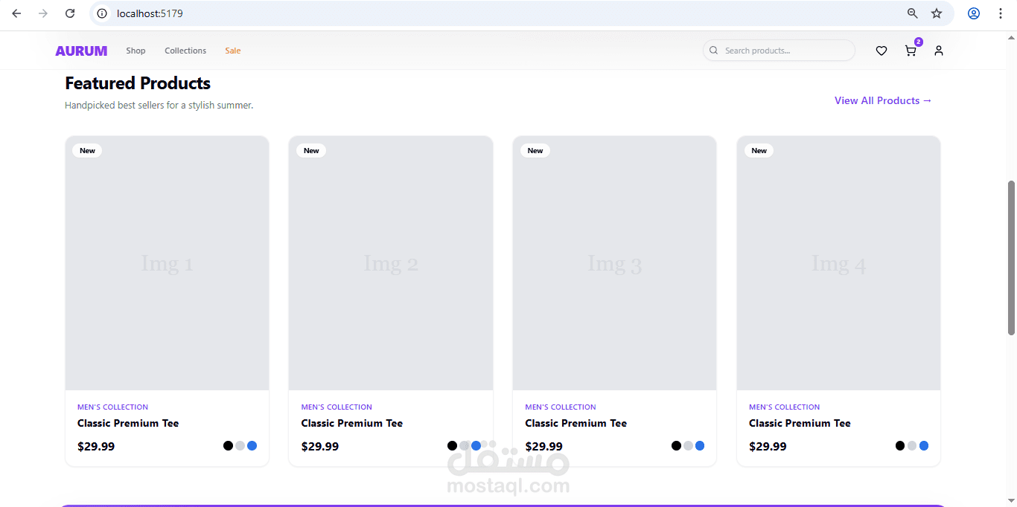Open the Chrome profile avatar icon
Screen dimensions: 1017x507
[x=974, y=13]
